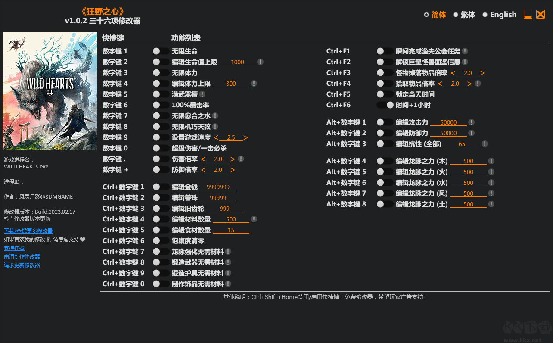Click info icon next to 锻造护具无需材料
The width and height of the screenshot is (553, 343).
coord(228,273)
